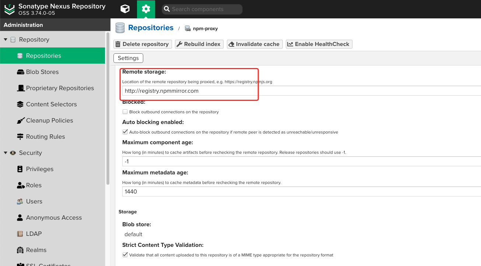Click the Security section icon
Image resolution: width=481 pixels, height=266 pixels.
(x=13, y=153)
